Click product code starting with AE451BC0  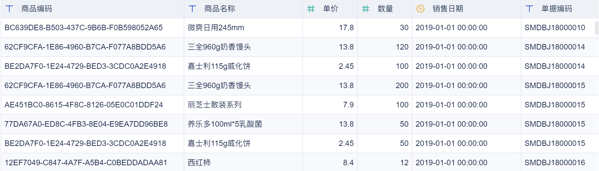tap(83, 105)
